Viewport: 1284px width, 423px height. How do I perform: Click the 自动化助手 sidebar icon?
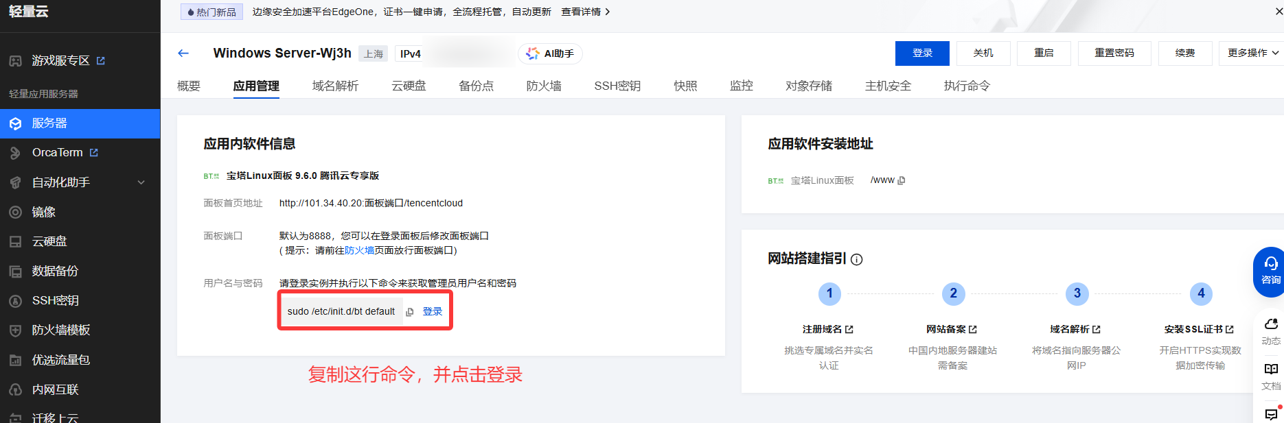[x=15, y=182]
